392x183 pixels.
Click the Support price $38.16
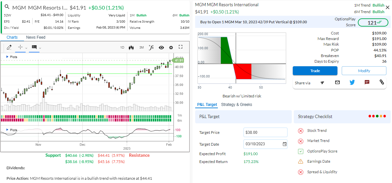(71, 162)
